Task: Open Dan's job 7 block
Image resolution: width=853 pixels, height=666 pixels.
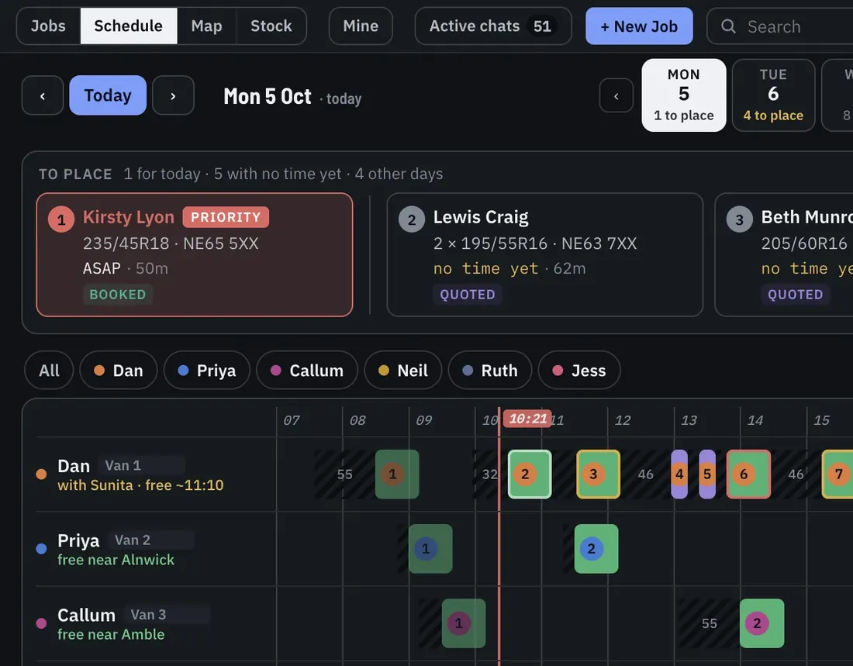Action: [837, 474]
